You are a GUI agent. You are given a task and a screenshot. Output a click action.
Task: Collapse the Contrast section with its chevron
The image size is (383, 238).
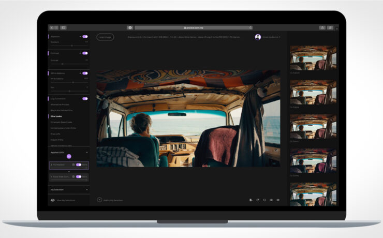pyautogui.click(x=80, y=53)
